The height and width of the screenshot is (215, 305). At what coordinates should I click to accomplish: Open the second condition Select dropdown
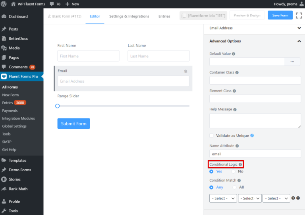pyautogui.click(x=250, y=198)
